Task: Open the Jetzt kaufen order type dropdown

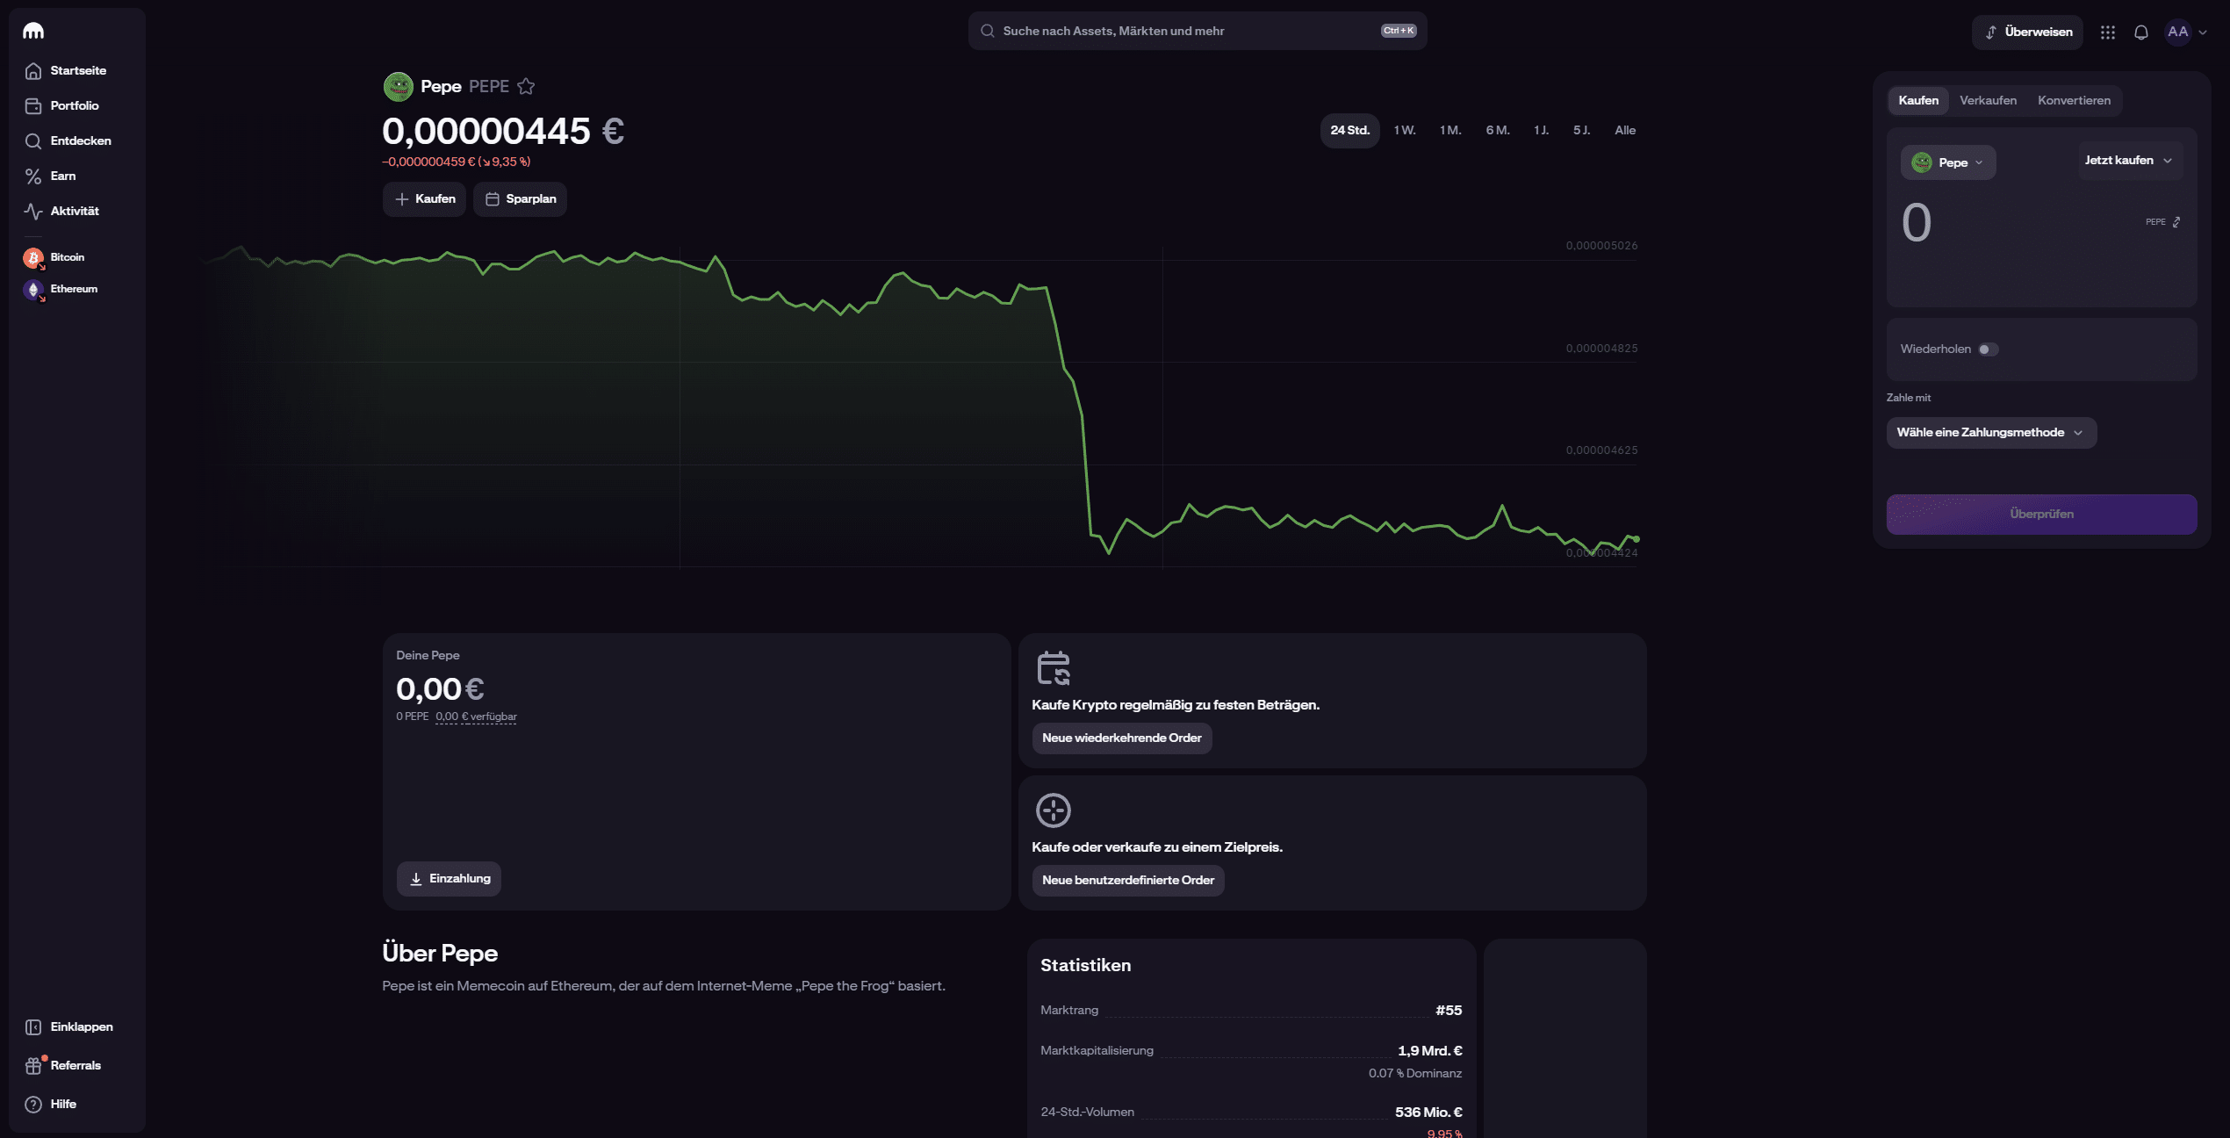Action: pos(2129,161)
